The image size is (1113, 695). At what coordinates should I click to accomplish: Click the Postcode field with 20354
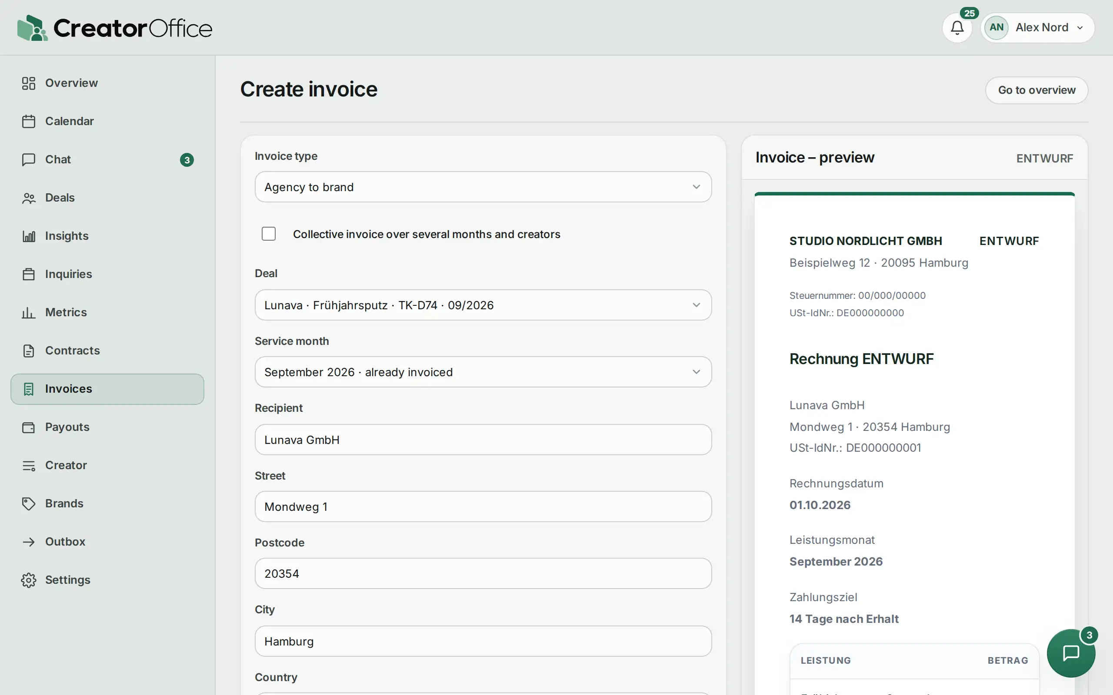pos(483,574)
